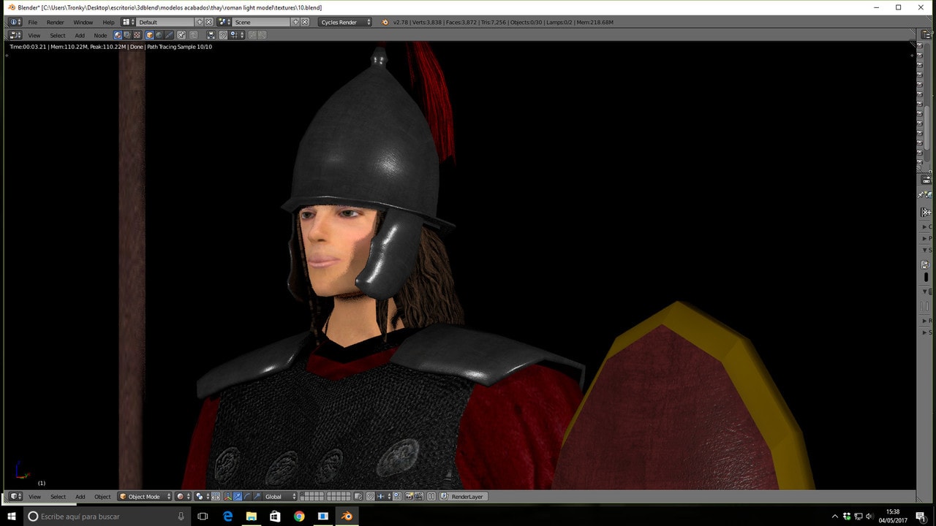
Task: Click the Blender logo in info header
Action: click(x=385, y=22)
